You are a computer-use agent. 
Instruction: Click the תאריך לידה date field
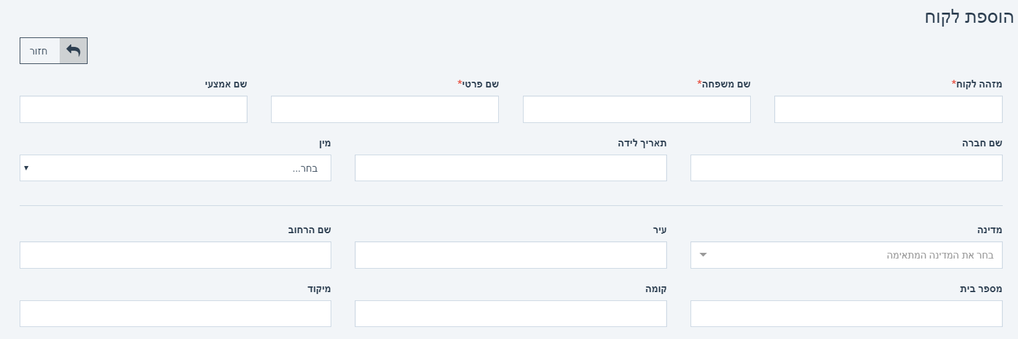point(511,168)
